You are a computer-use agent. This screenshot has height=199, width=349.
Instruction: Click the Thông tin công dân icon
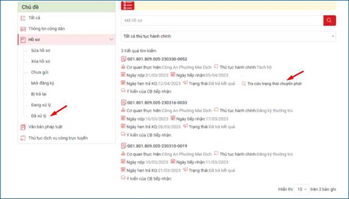pos(23,29)
